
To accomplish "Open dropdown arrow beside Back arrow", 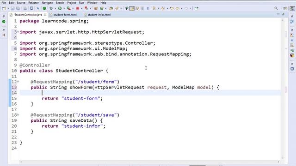I will [x=182, y=8].
